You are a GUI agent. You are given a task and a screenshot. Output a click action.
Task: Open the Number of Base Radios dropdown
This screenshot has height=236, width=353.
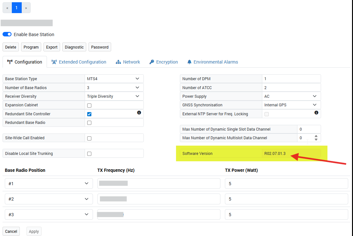[x=114, y=88]
